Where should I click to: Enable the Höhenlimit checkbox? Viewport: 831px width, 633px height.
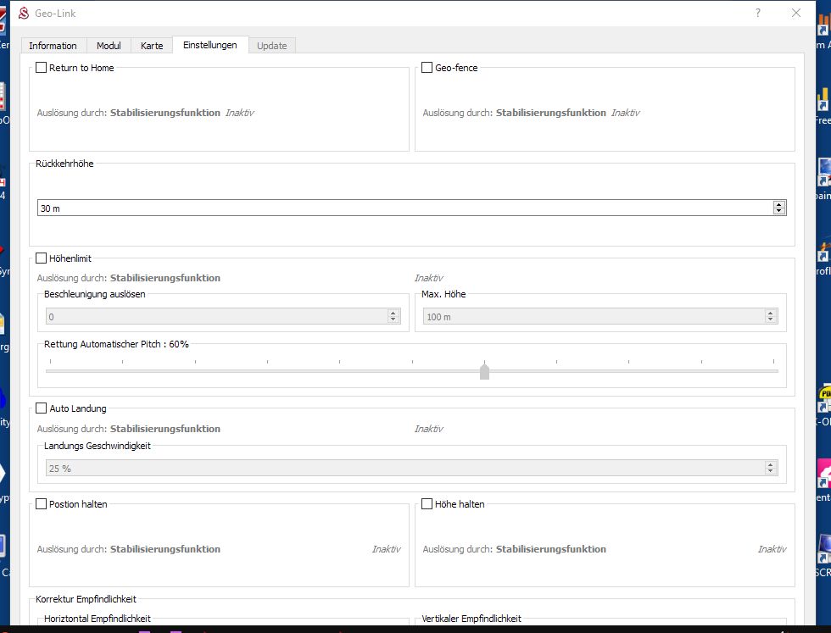click(x=42, y=258)
